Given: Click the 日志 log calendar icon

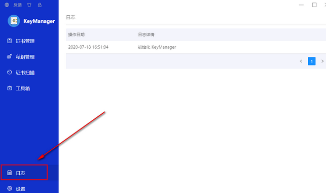Looking at the screenshot, I should pos(10,173).
